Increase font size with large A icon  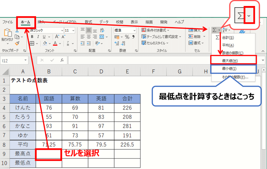(x=57, y=37)
